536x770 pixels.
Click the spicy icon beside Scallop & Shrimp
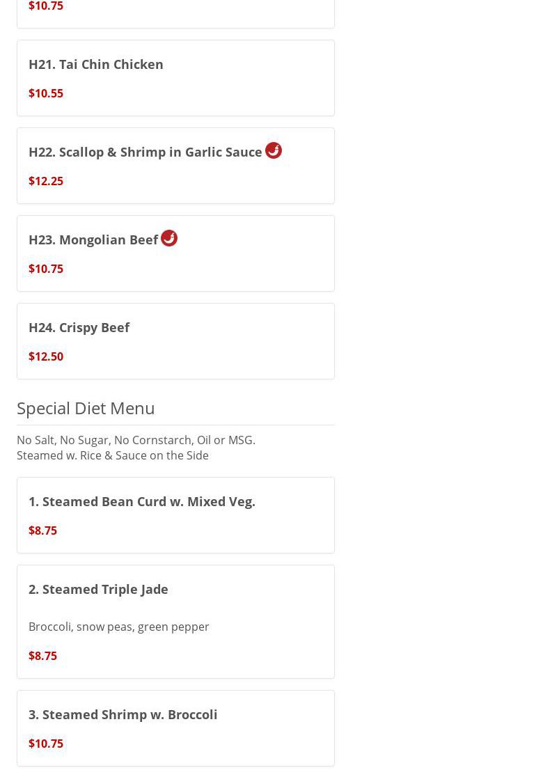tap(274, 150)
